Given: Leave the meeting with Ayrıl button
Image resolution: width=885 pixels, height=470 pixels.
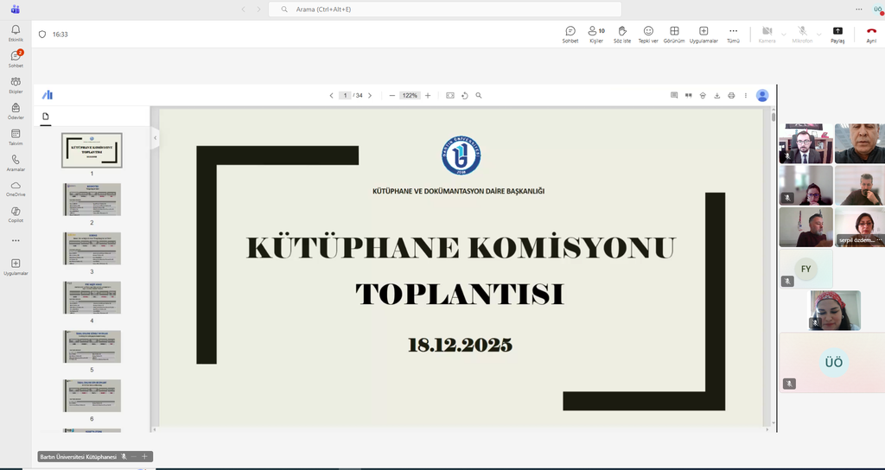Looking at the screenshot, I should [x=871, y=34].
